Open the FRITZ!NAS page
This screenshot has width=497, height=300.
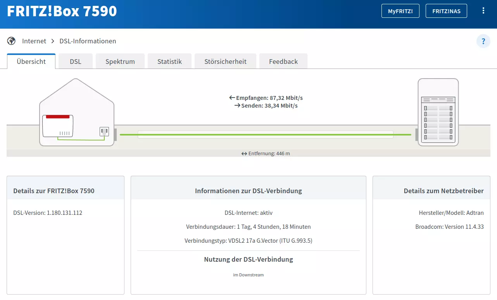point(446,11)
